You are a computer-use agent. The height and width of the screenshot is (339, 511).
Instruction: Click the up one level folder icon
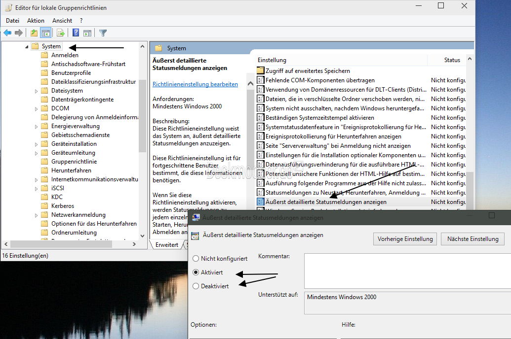(x=34, y=33)
